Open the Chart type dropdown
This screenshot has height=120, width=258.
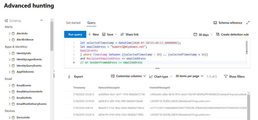[161, 77]
